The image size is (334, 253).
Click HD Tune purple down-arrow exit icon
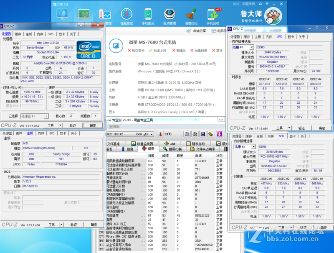(220, 134)
